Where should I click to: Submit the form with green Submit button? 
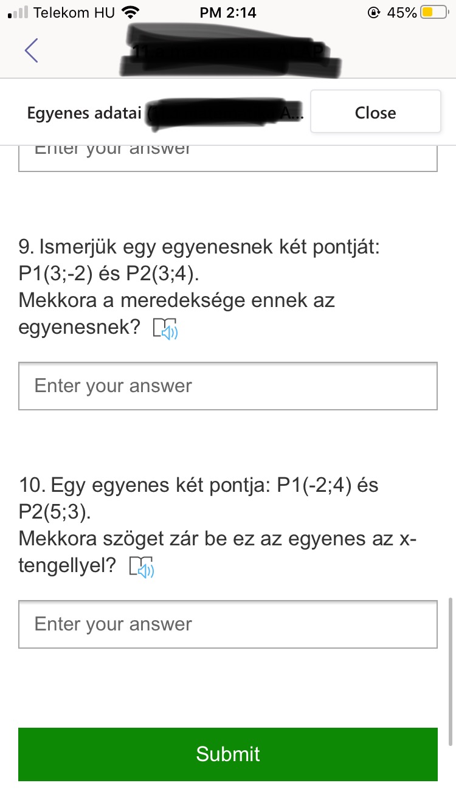pyautogui.click(x=228, y=754)
